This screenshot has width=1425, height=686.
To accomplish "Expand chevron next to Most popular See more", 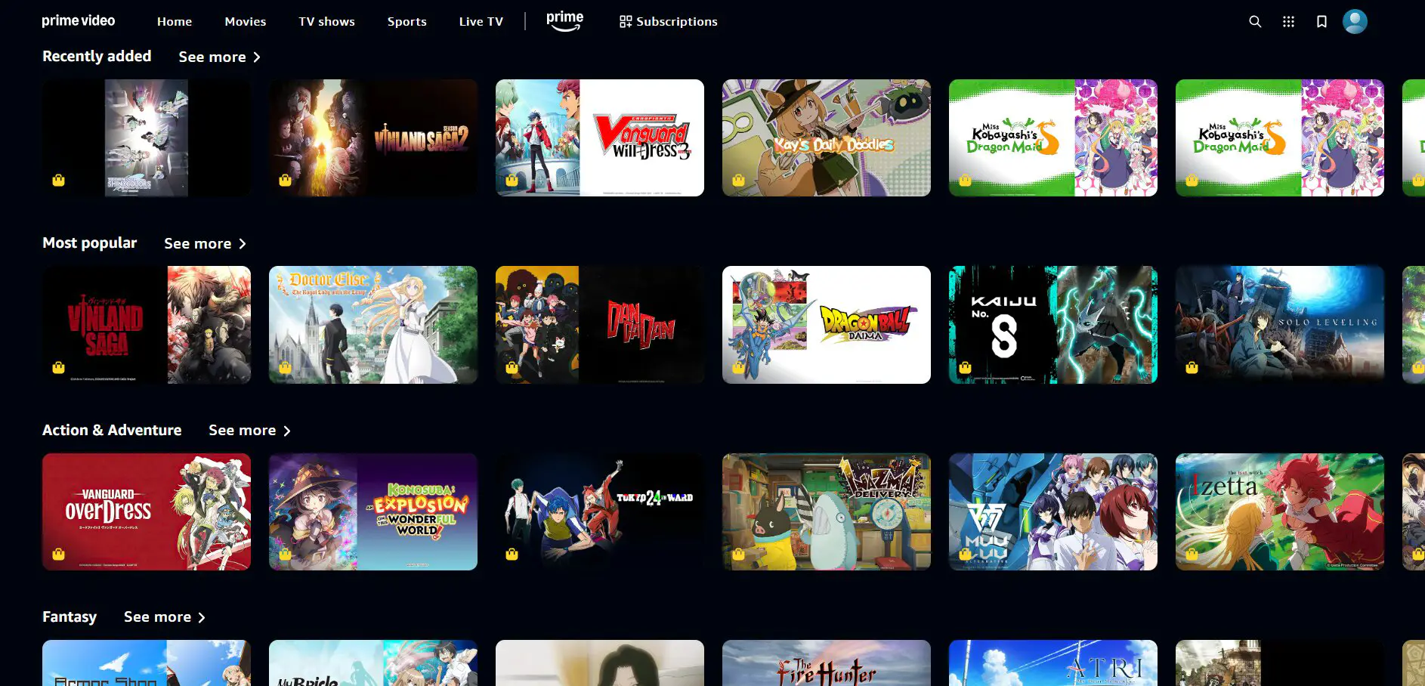I will 243,244.
